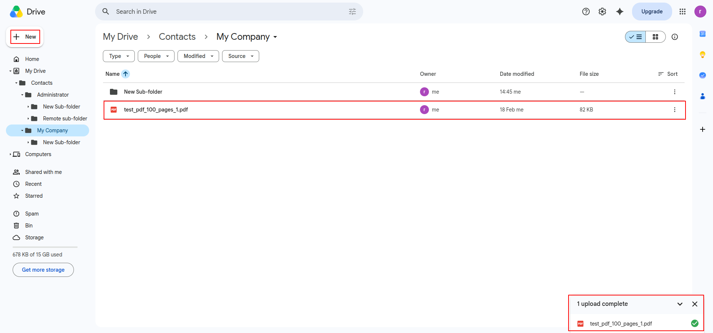
Task: Click the Upgrade button
Action: point(652,12)
